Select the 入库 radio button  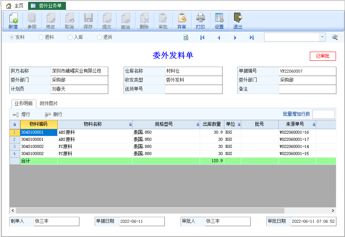tap(70, 37)
